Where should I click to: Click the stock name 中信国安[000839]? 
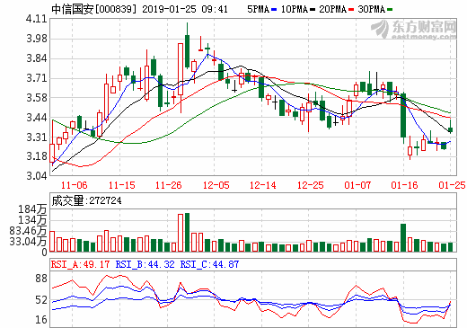(x=94, y=9)
